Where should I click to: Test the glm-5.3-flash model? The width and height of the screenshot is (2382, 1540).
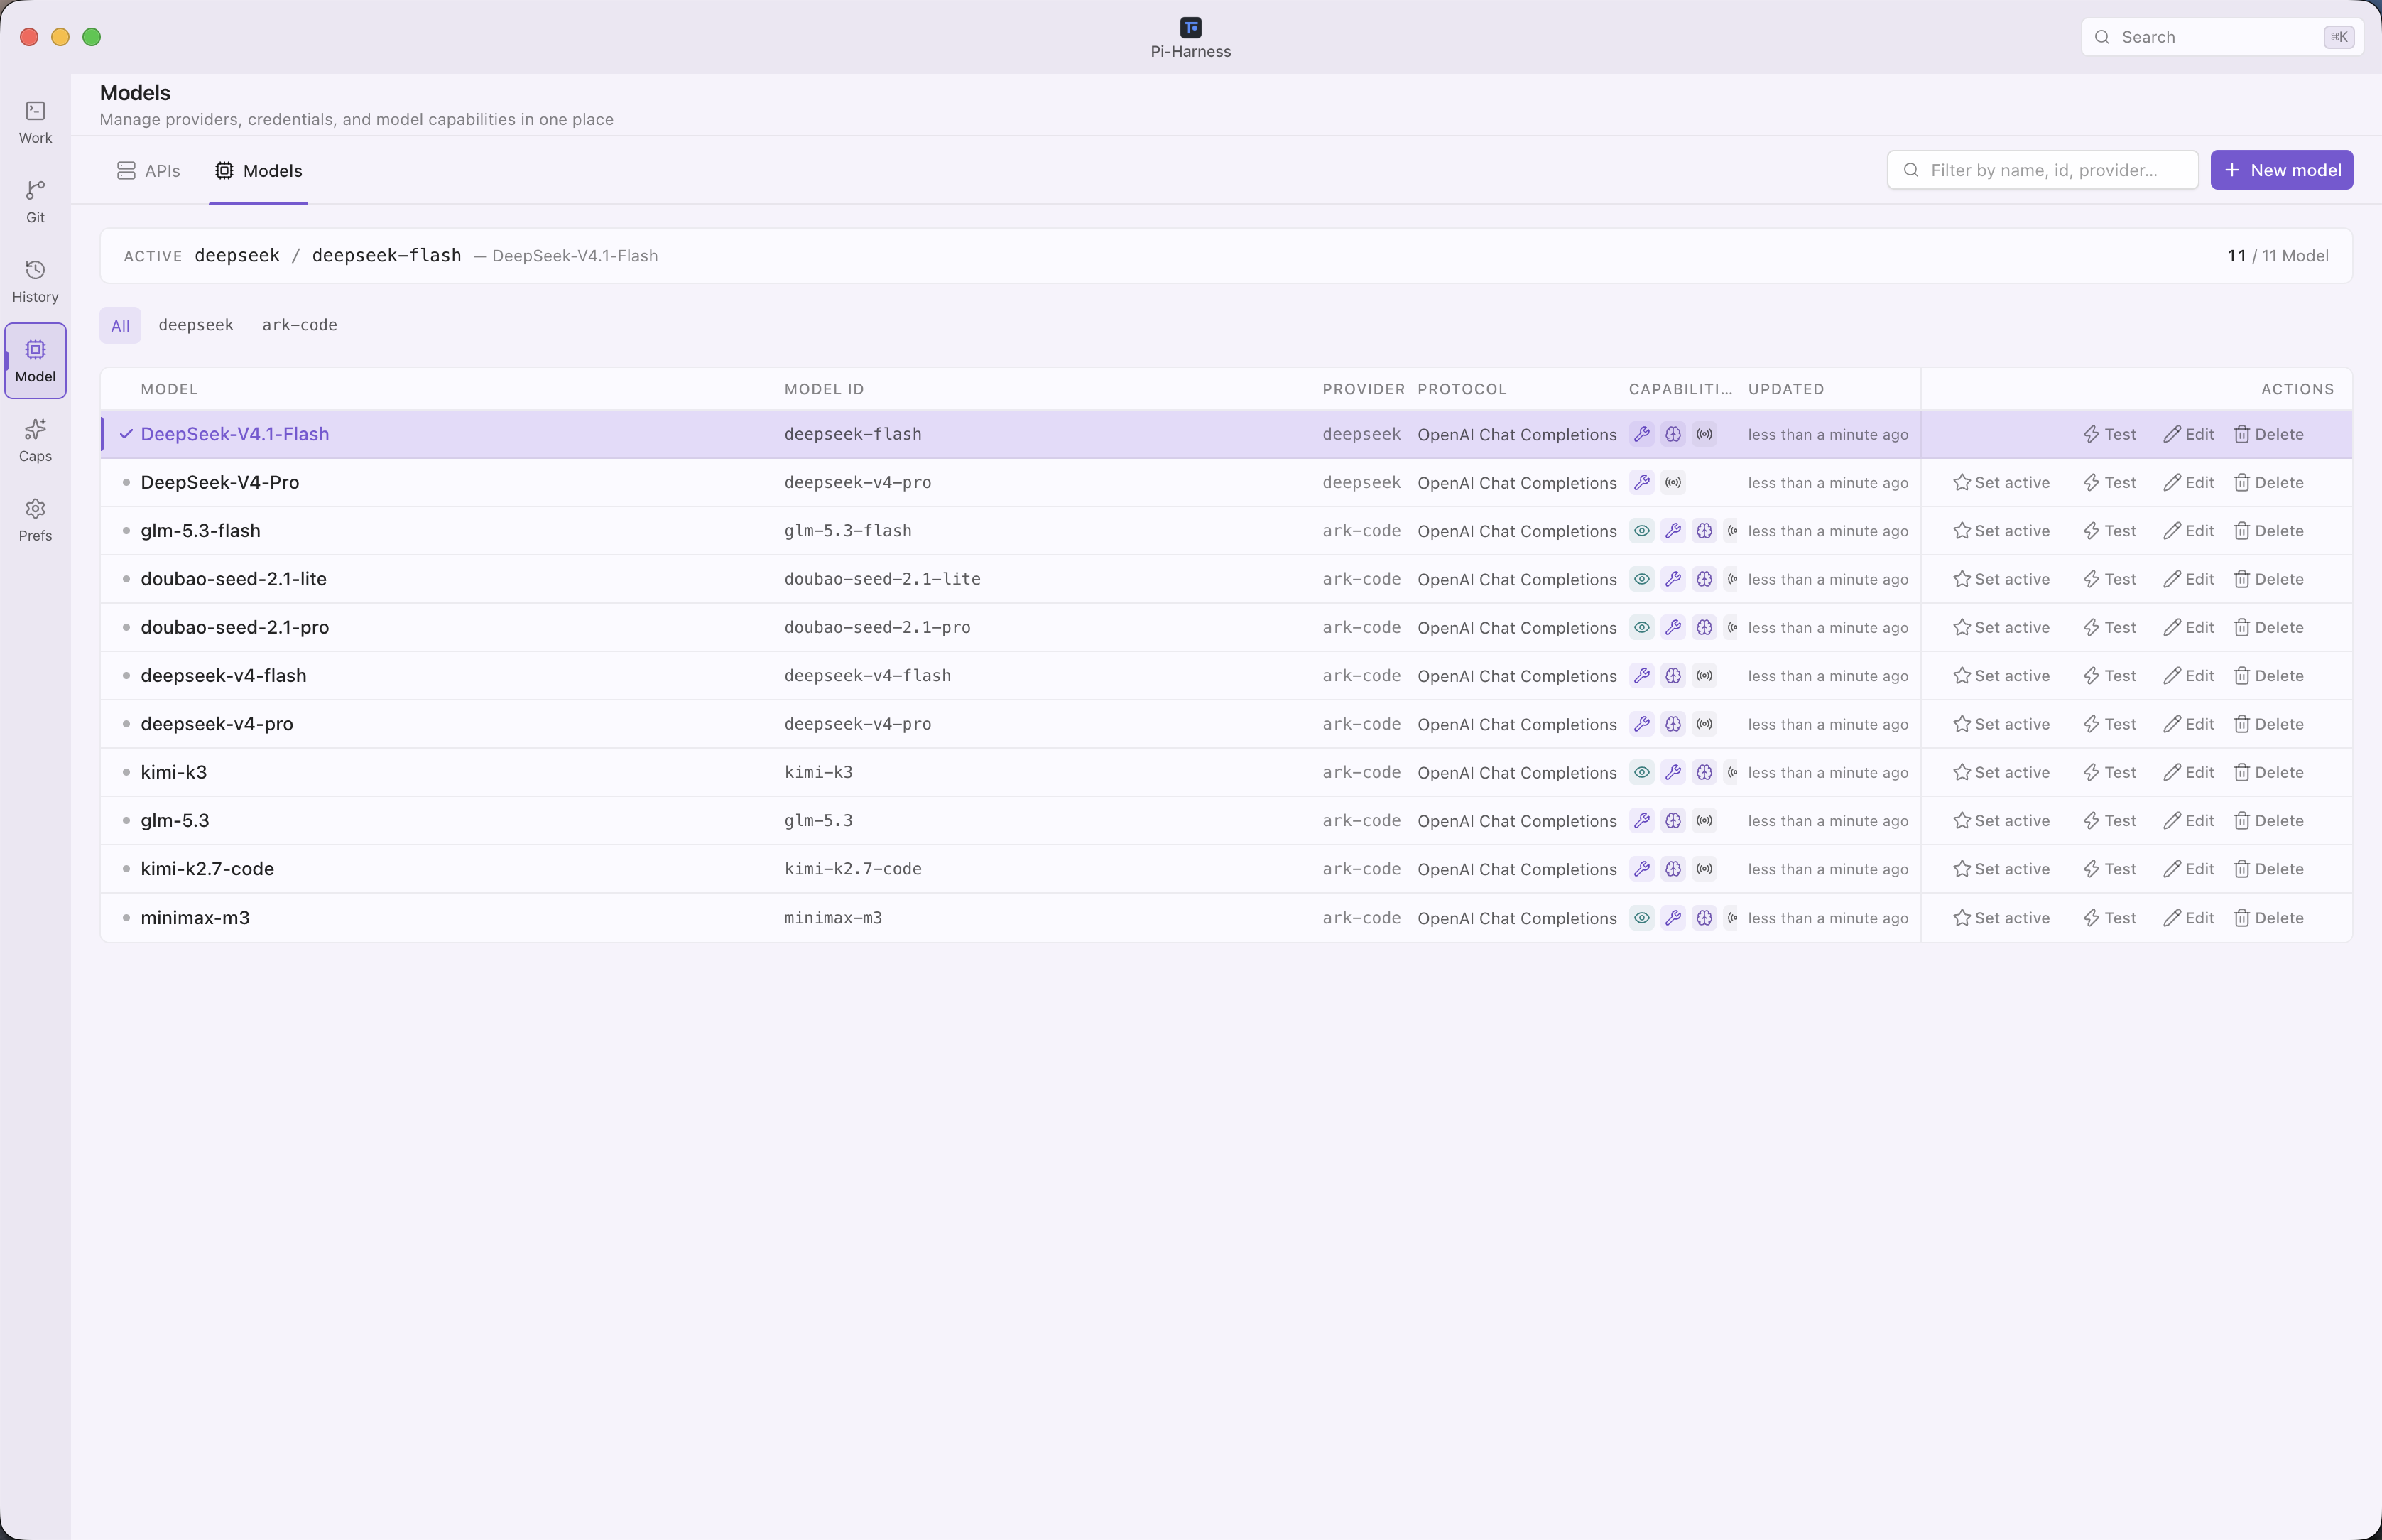(x=2109, y=531)
